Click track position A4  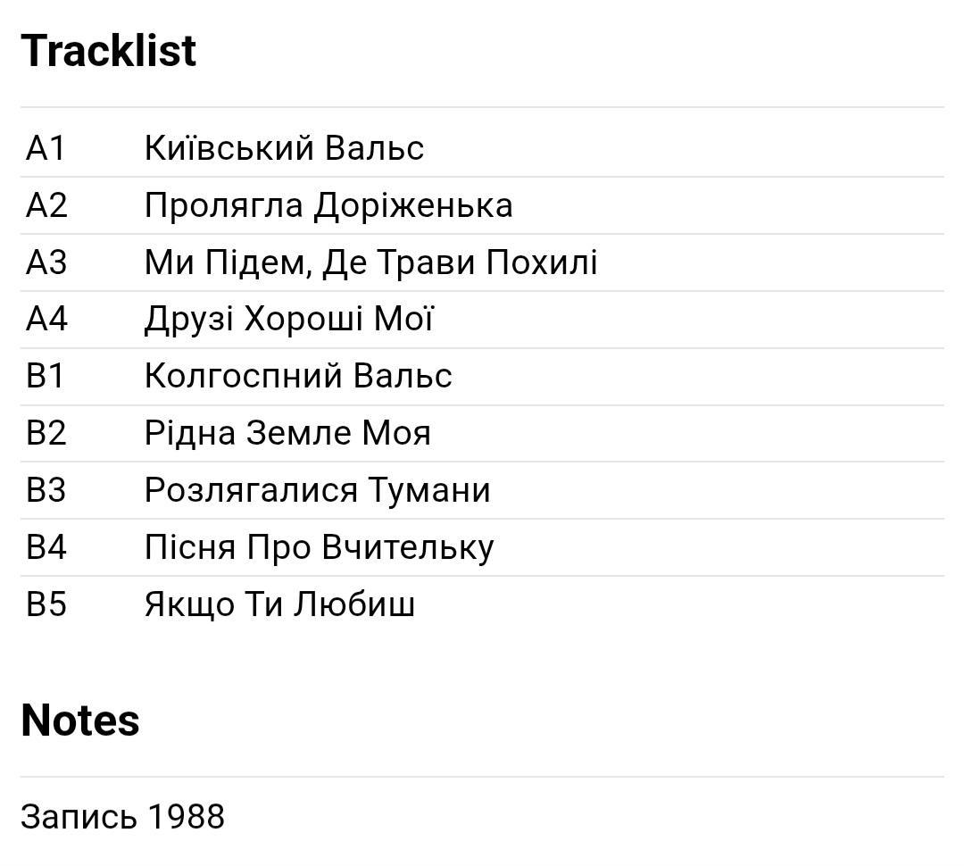tap(46, 319)
